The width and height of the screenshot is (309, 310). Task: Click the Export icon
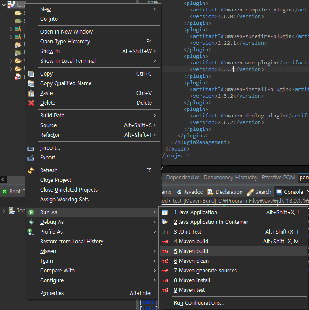coord(30,158)
